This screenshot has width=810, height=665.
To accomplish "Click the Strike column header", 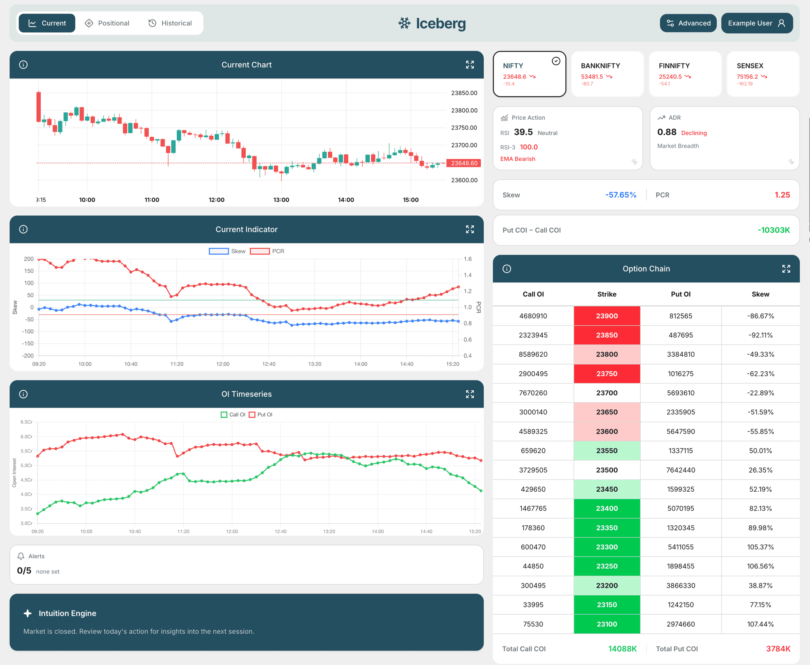I will (x=607, y=294).
